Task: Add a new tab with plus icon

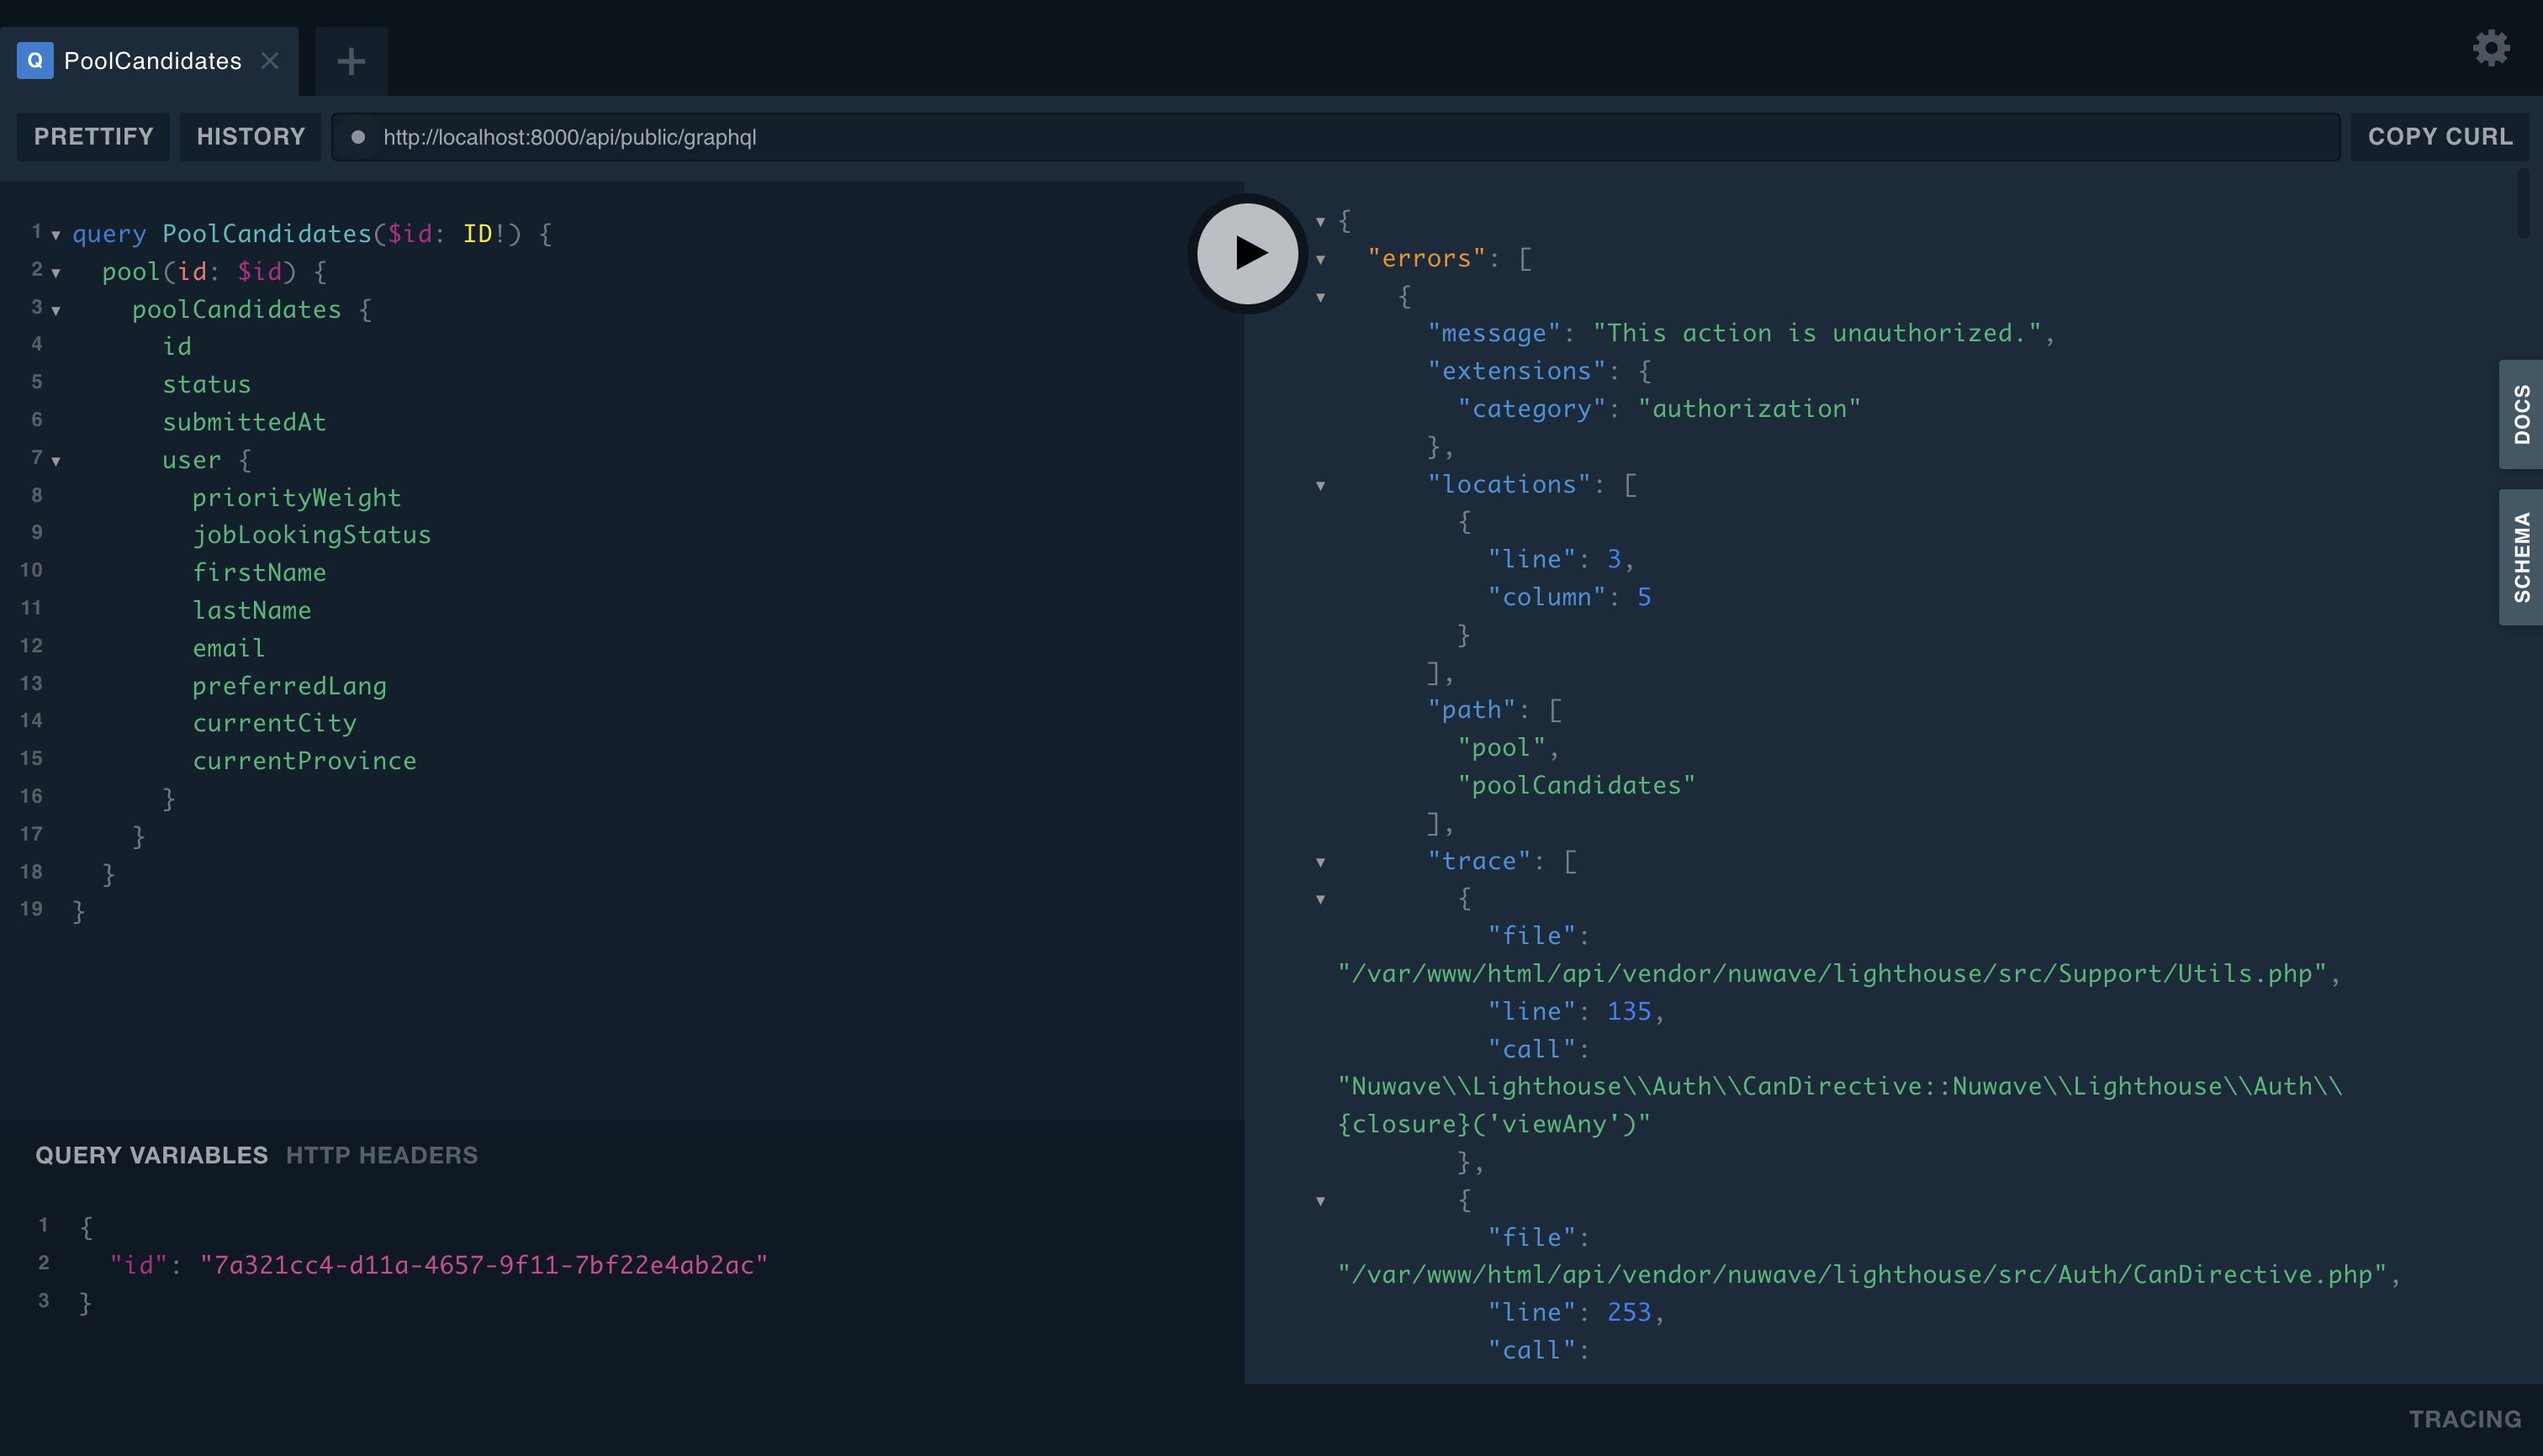Action: click(x=352, y=61)
